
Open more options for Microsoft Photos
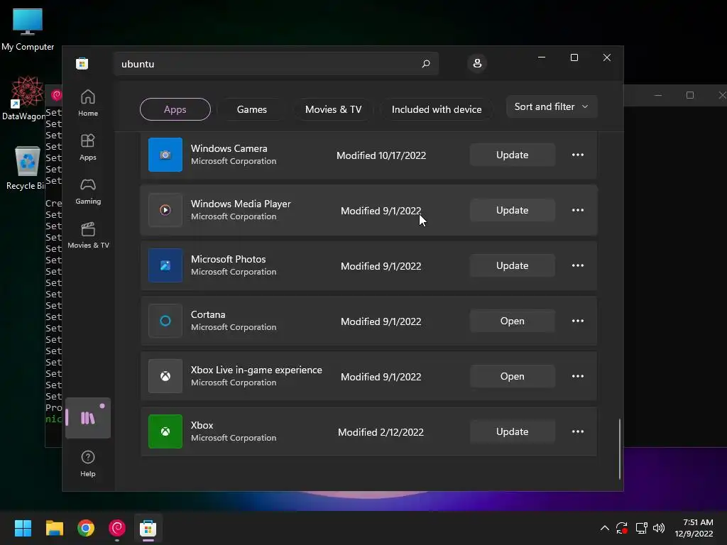(578, 265)
